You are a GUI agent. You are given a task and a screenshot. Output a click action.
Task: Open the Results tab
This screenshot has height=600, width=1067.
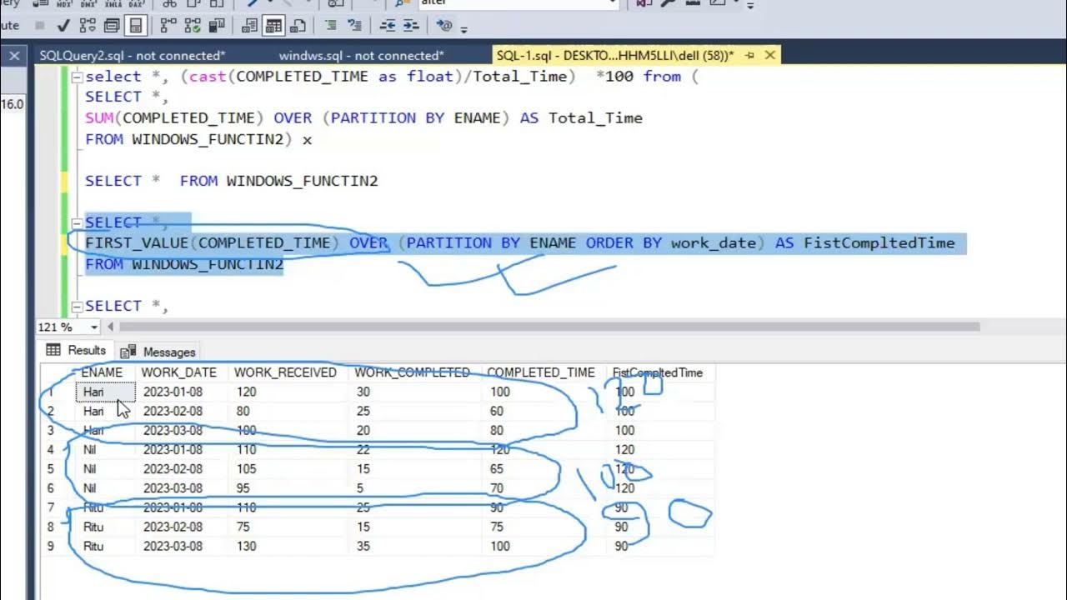tap(78, 351)
